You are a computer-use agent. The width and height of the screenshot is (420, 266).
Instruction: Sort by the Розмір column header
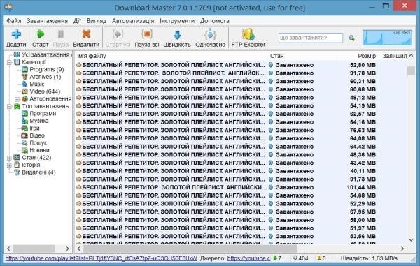click(x=367, y=56)
